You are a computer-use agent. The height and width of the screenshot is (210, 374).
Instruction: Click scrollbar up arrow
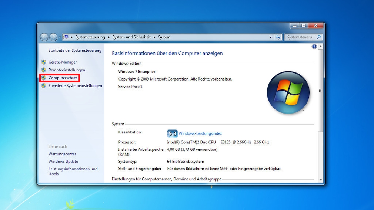(320, 47)
